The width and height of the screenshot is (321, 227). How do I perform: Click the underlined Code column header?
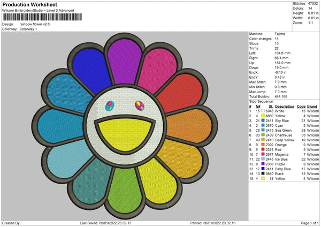pos(301,107)
